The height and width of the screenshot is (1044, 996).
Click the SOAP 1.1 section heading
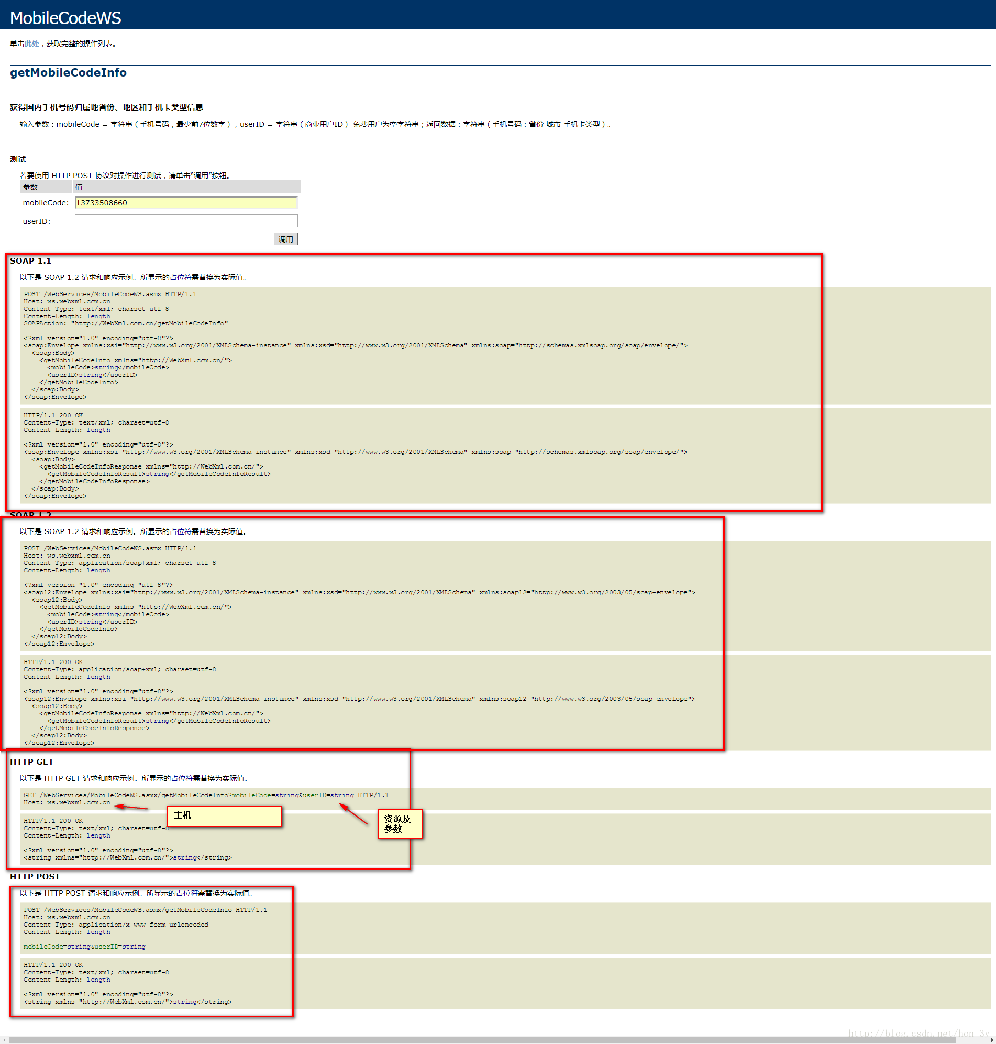pos(30,260)
